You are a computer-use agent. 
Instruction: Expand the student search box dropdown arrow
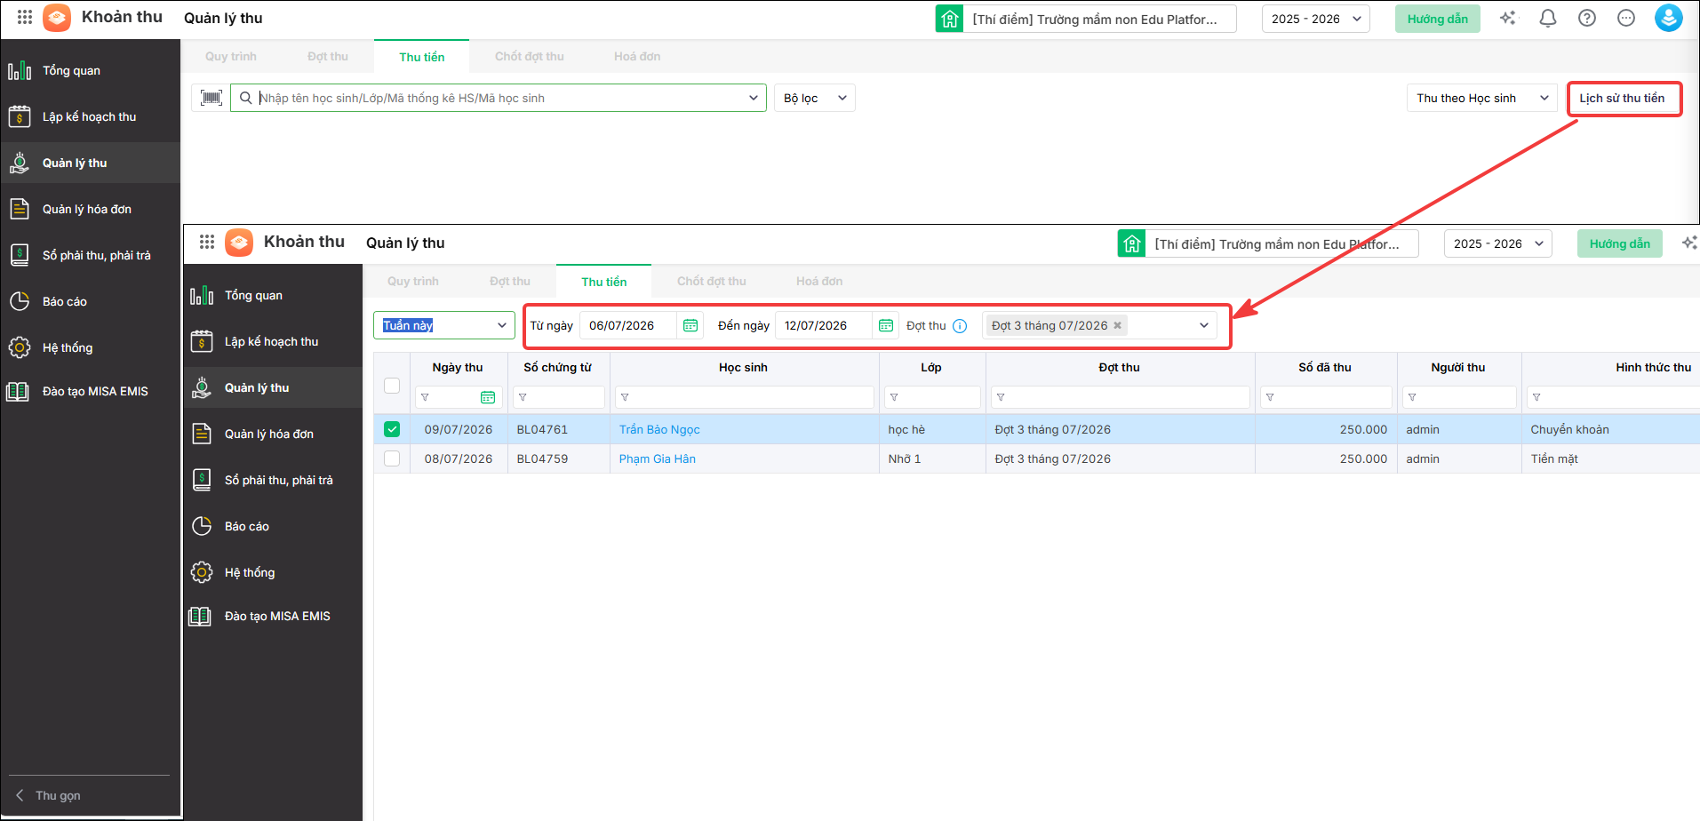(754, 98)
